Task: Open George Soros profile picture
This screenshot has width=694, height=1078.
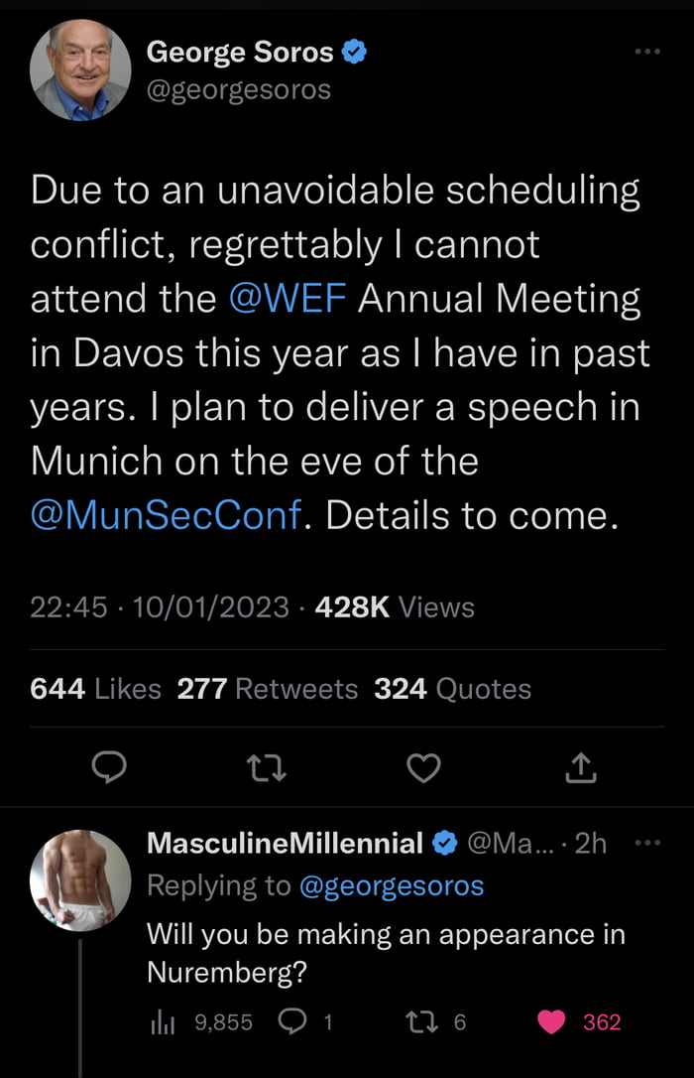Action: click(x=80, y=70)
